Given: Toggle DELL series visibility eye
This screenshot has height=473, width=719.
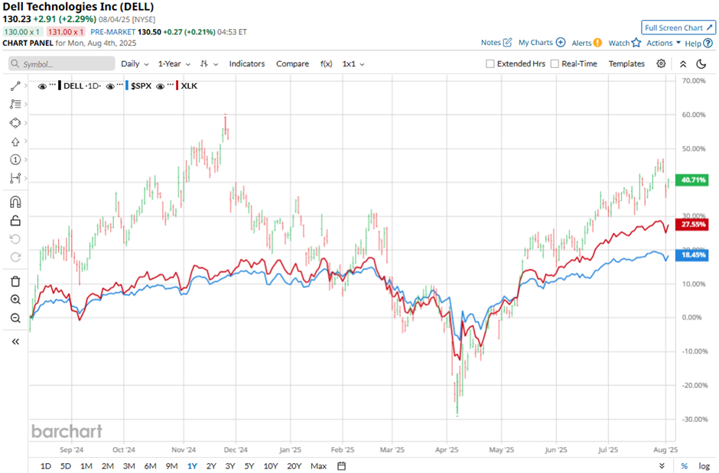Looking at the screenshot, I should [x=42, y=86].
